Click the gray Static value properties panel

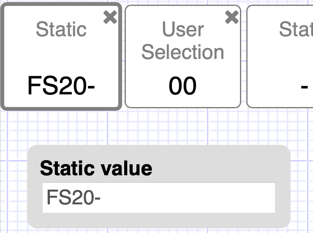(x=159, y=187)
